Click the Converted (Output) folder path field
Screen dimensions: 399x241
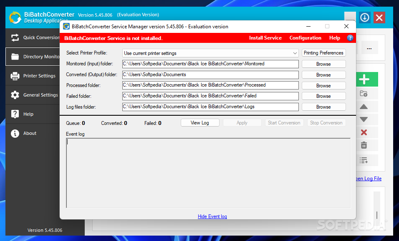[210, 75]
